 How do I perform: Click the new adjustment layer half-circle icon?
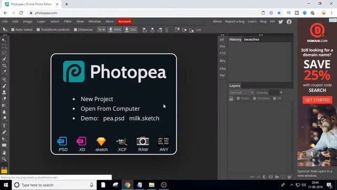click(x=264, y=177)
